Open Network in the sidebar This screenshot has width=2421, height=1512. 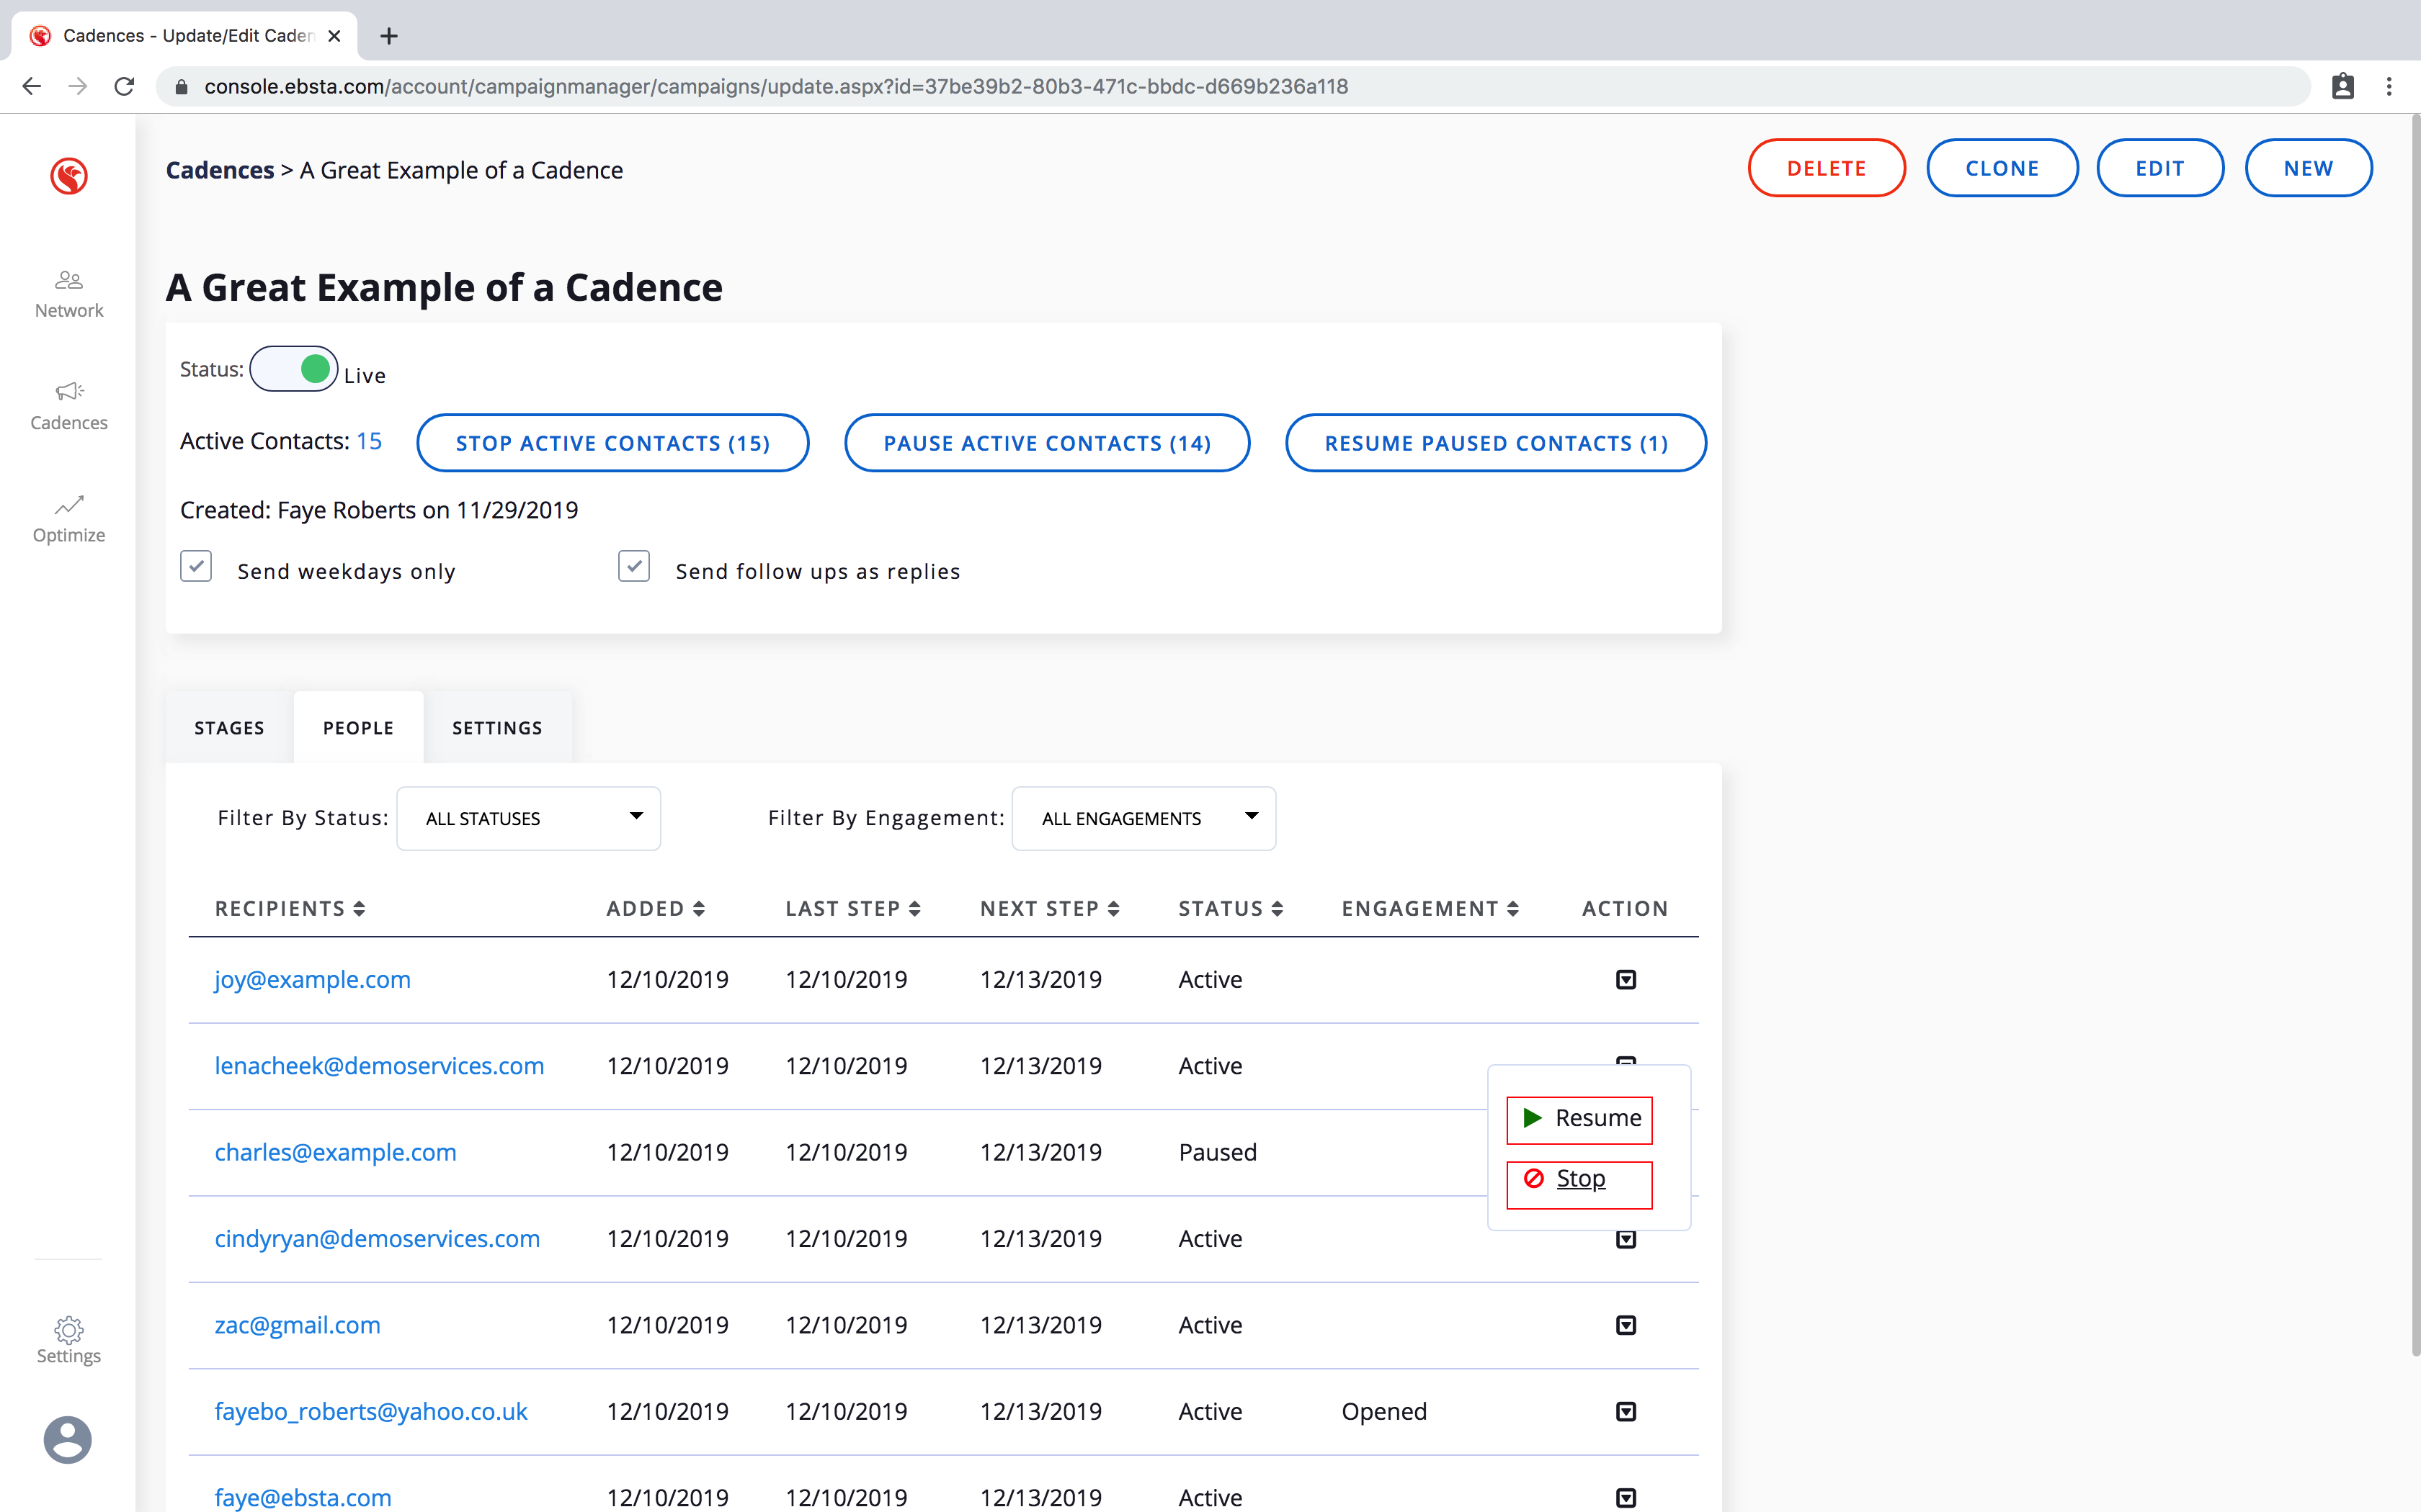68,293
